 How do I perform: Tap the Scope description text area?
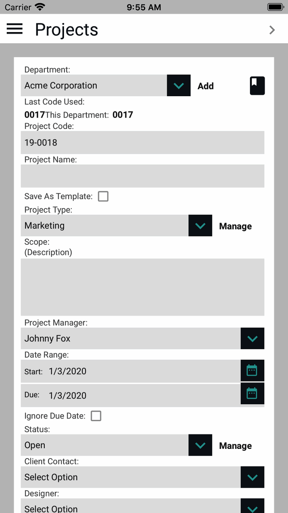(142, 287)
